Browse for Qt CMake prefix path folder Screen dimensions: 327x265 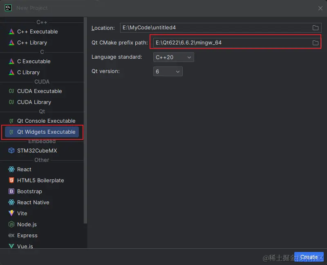point(315,43)
